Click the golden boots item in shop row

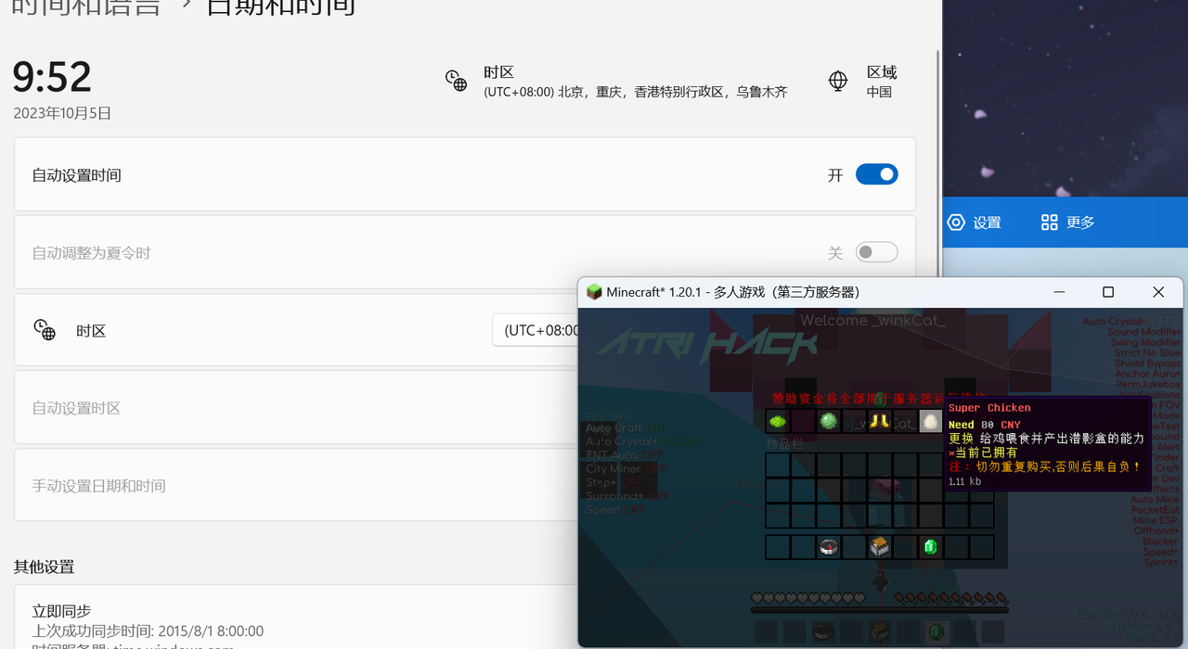pyautogui.click(x=880, y=422)
